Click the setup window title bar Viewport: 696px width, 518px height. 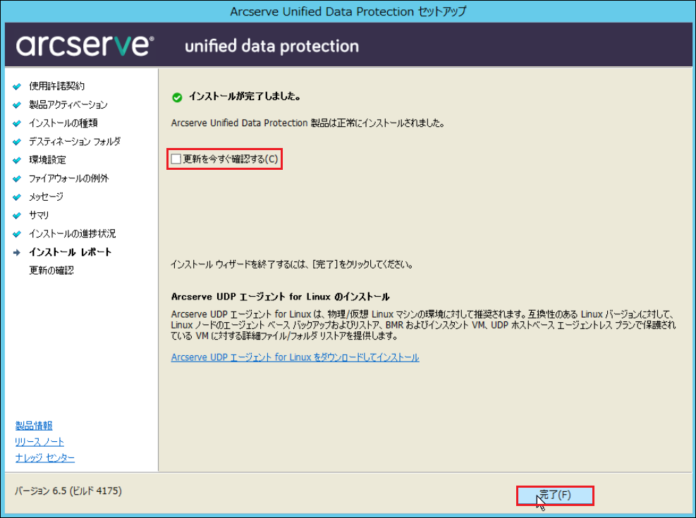(x=348, y=11)
